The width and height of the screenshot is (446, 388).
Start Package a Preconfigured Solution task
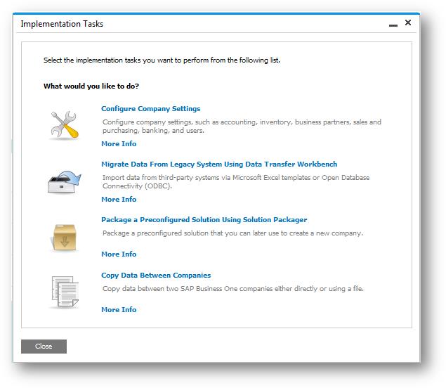click(x=204, y=220)
